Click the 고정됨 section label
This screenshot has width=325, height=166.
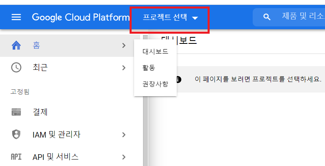tap(20, 91)
